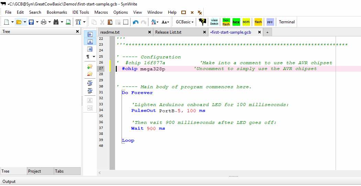This screenshot has height=186, width=361.
Task: Click the New file icon
Action: point(7,22)
